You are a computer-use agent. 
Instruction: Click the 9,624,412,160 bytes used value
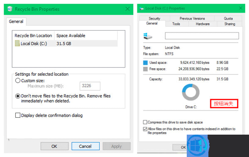tap(195, 63)
